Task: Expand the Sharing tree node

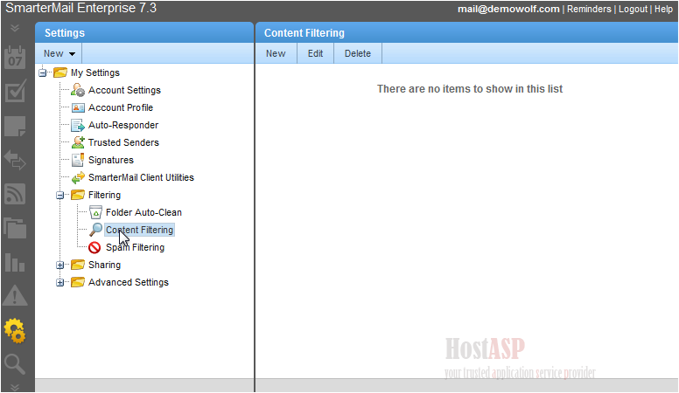Action: click(x=59, y=265)
